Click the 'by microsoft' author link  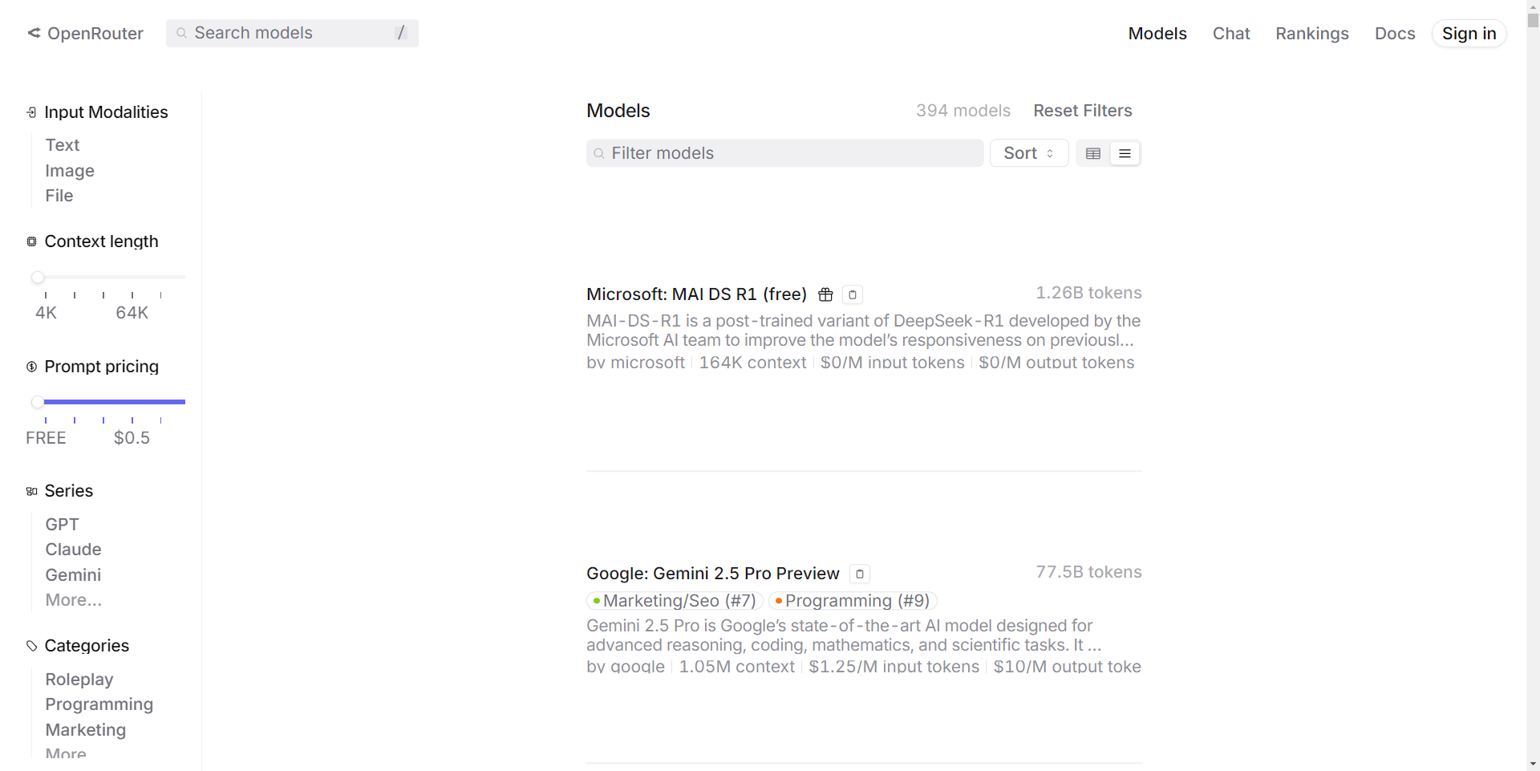(x=635, y=363)
